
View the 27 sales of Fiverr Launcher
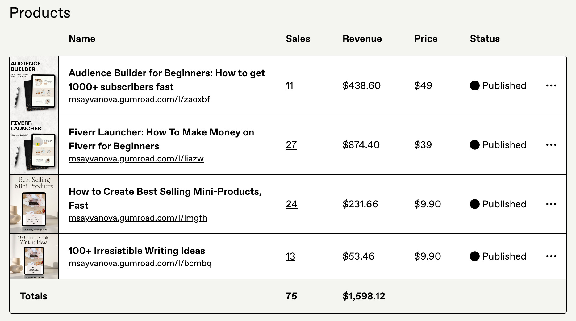pyautogui.click(x=291, y=145)
